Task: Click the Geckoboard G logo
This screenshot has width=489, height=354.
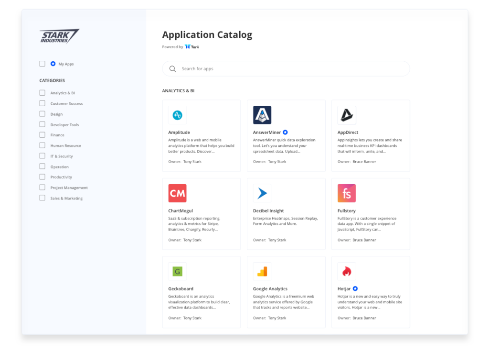Action: click(x=177, y=271)
